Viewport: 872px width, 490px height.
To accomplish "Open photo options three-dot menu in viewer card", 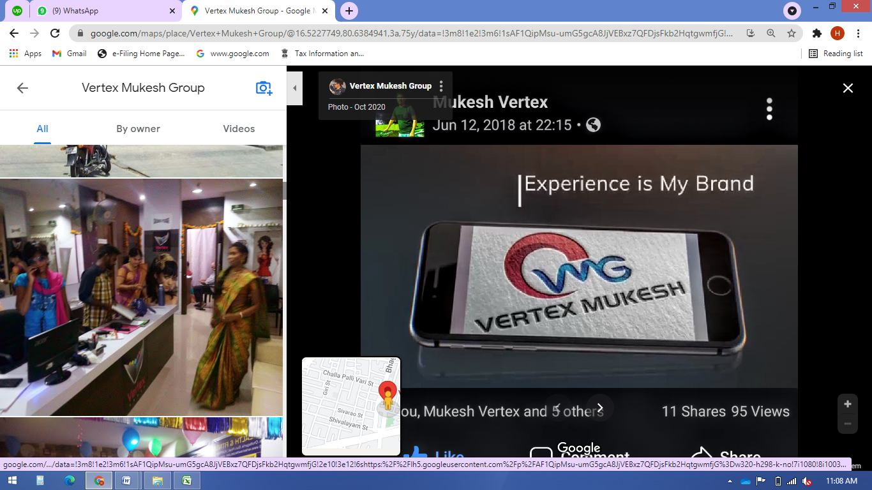I will (x=441, y=86).
